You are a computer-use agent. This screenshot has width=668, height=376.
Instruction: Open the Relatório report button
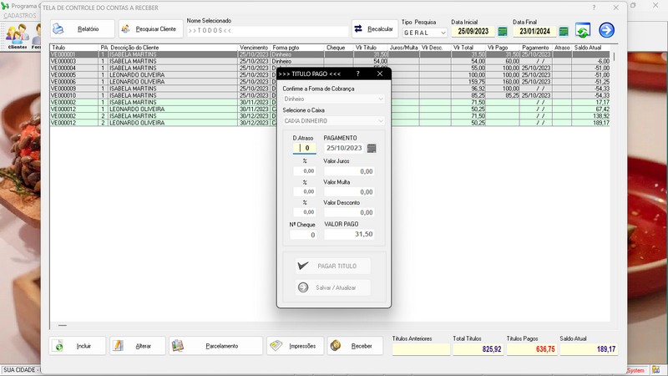click(80, 29)
